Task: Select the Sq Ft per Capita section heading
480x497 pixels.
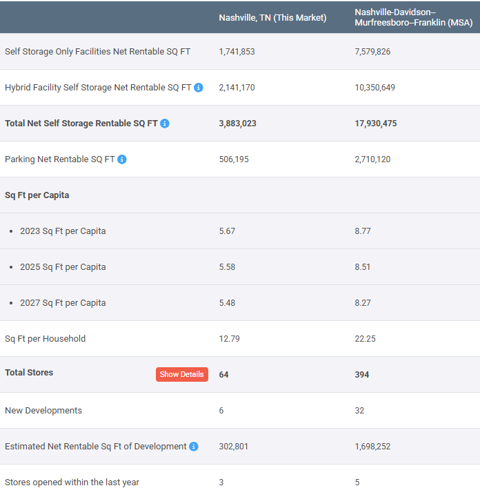Action: pos(37,195)
